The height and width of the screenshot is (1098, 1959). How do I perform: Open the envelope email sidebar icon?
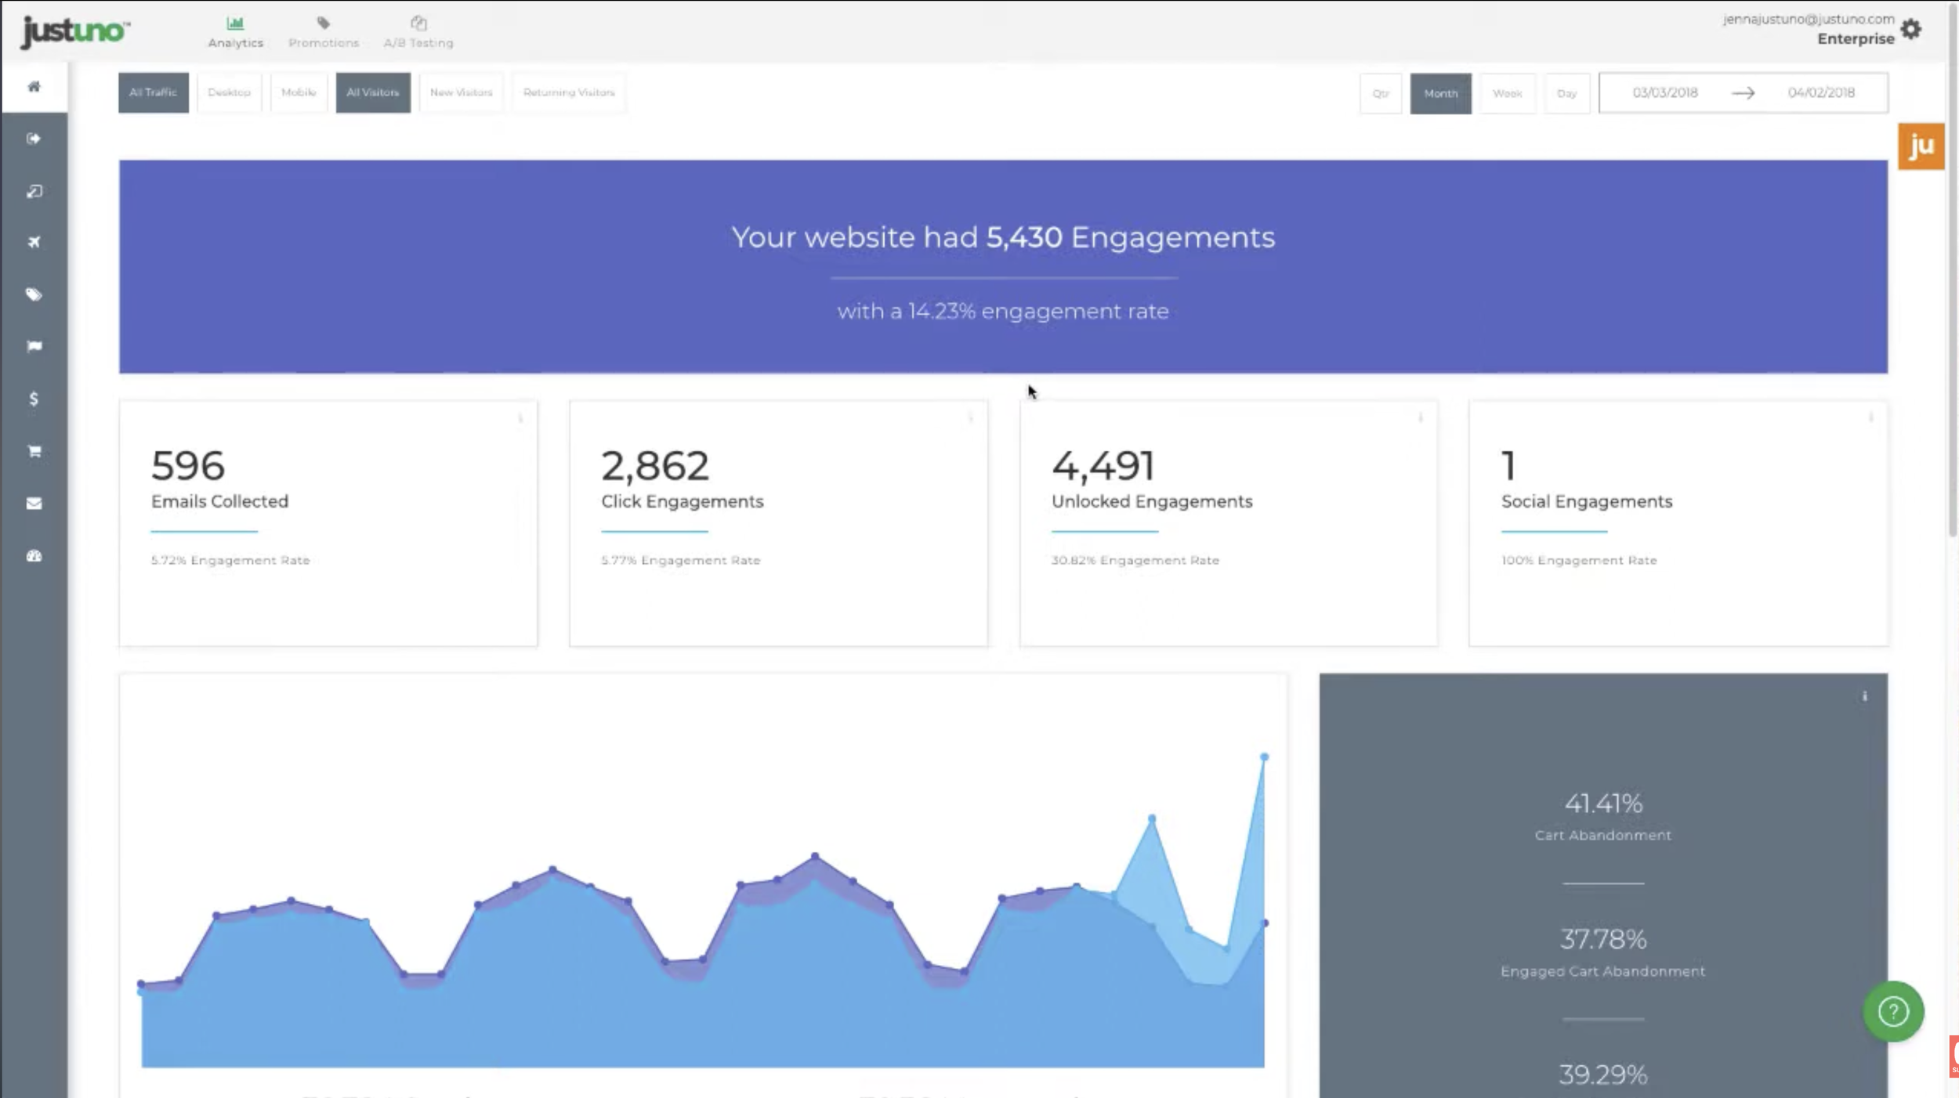point(34,504)
